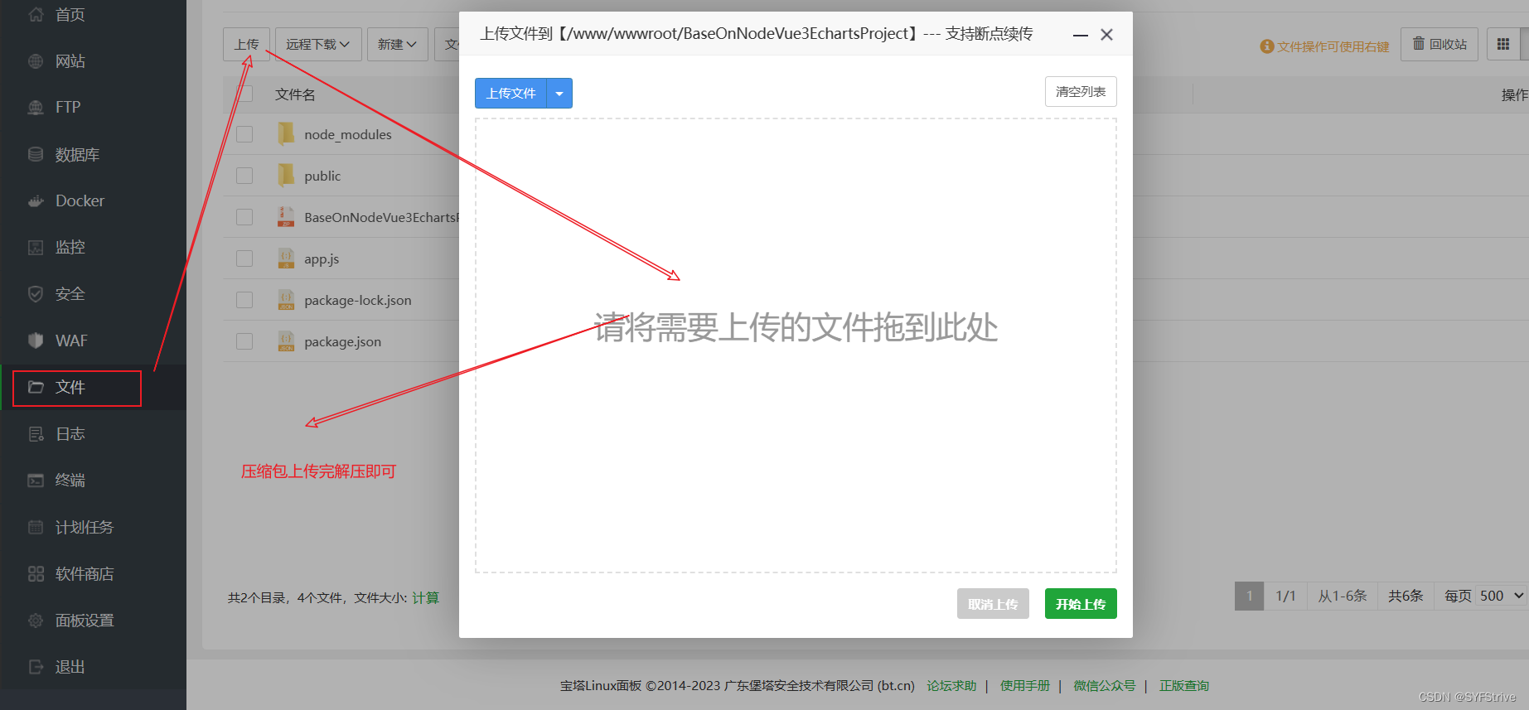
Task: Click the exit icon beside 退出
Action: (x=36, y=667)
